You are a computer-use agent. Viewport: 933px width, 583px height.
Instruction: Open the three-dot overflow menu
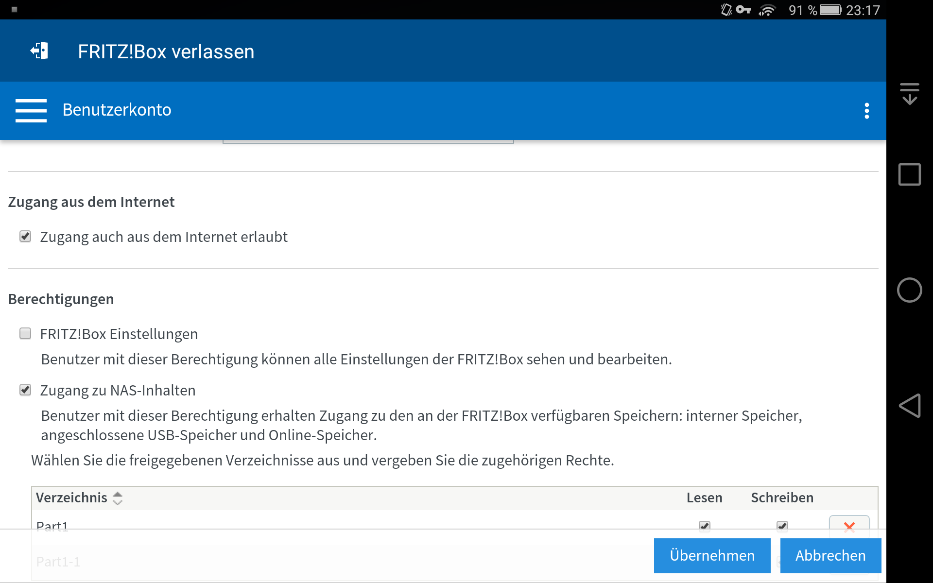866,111
